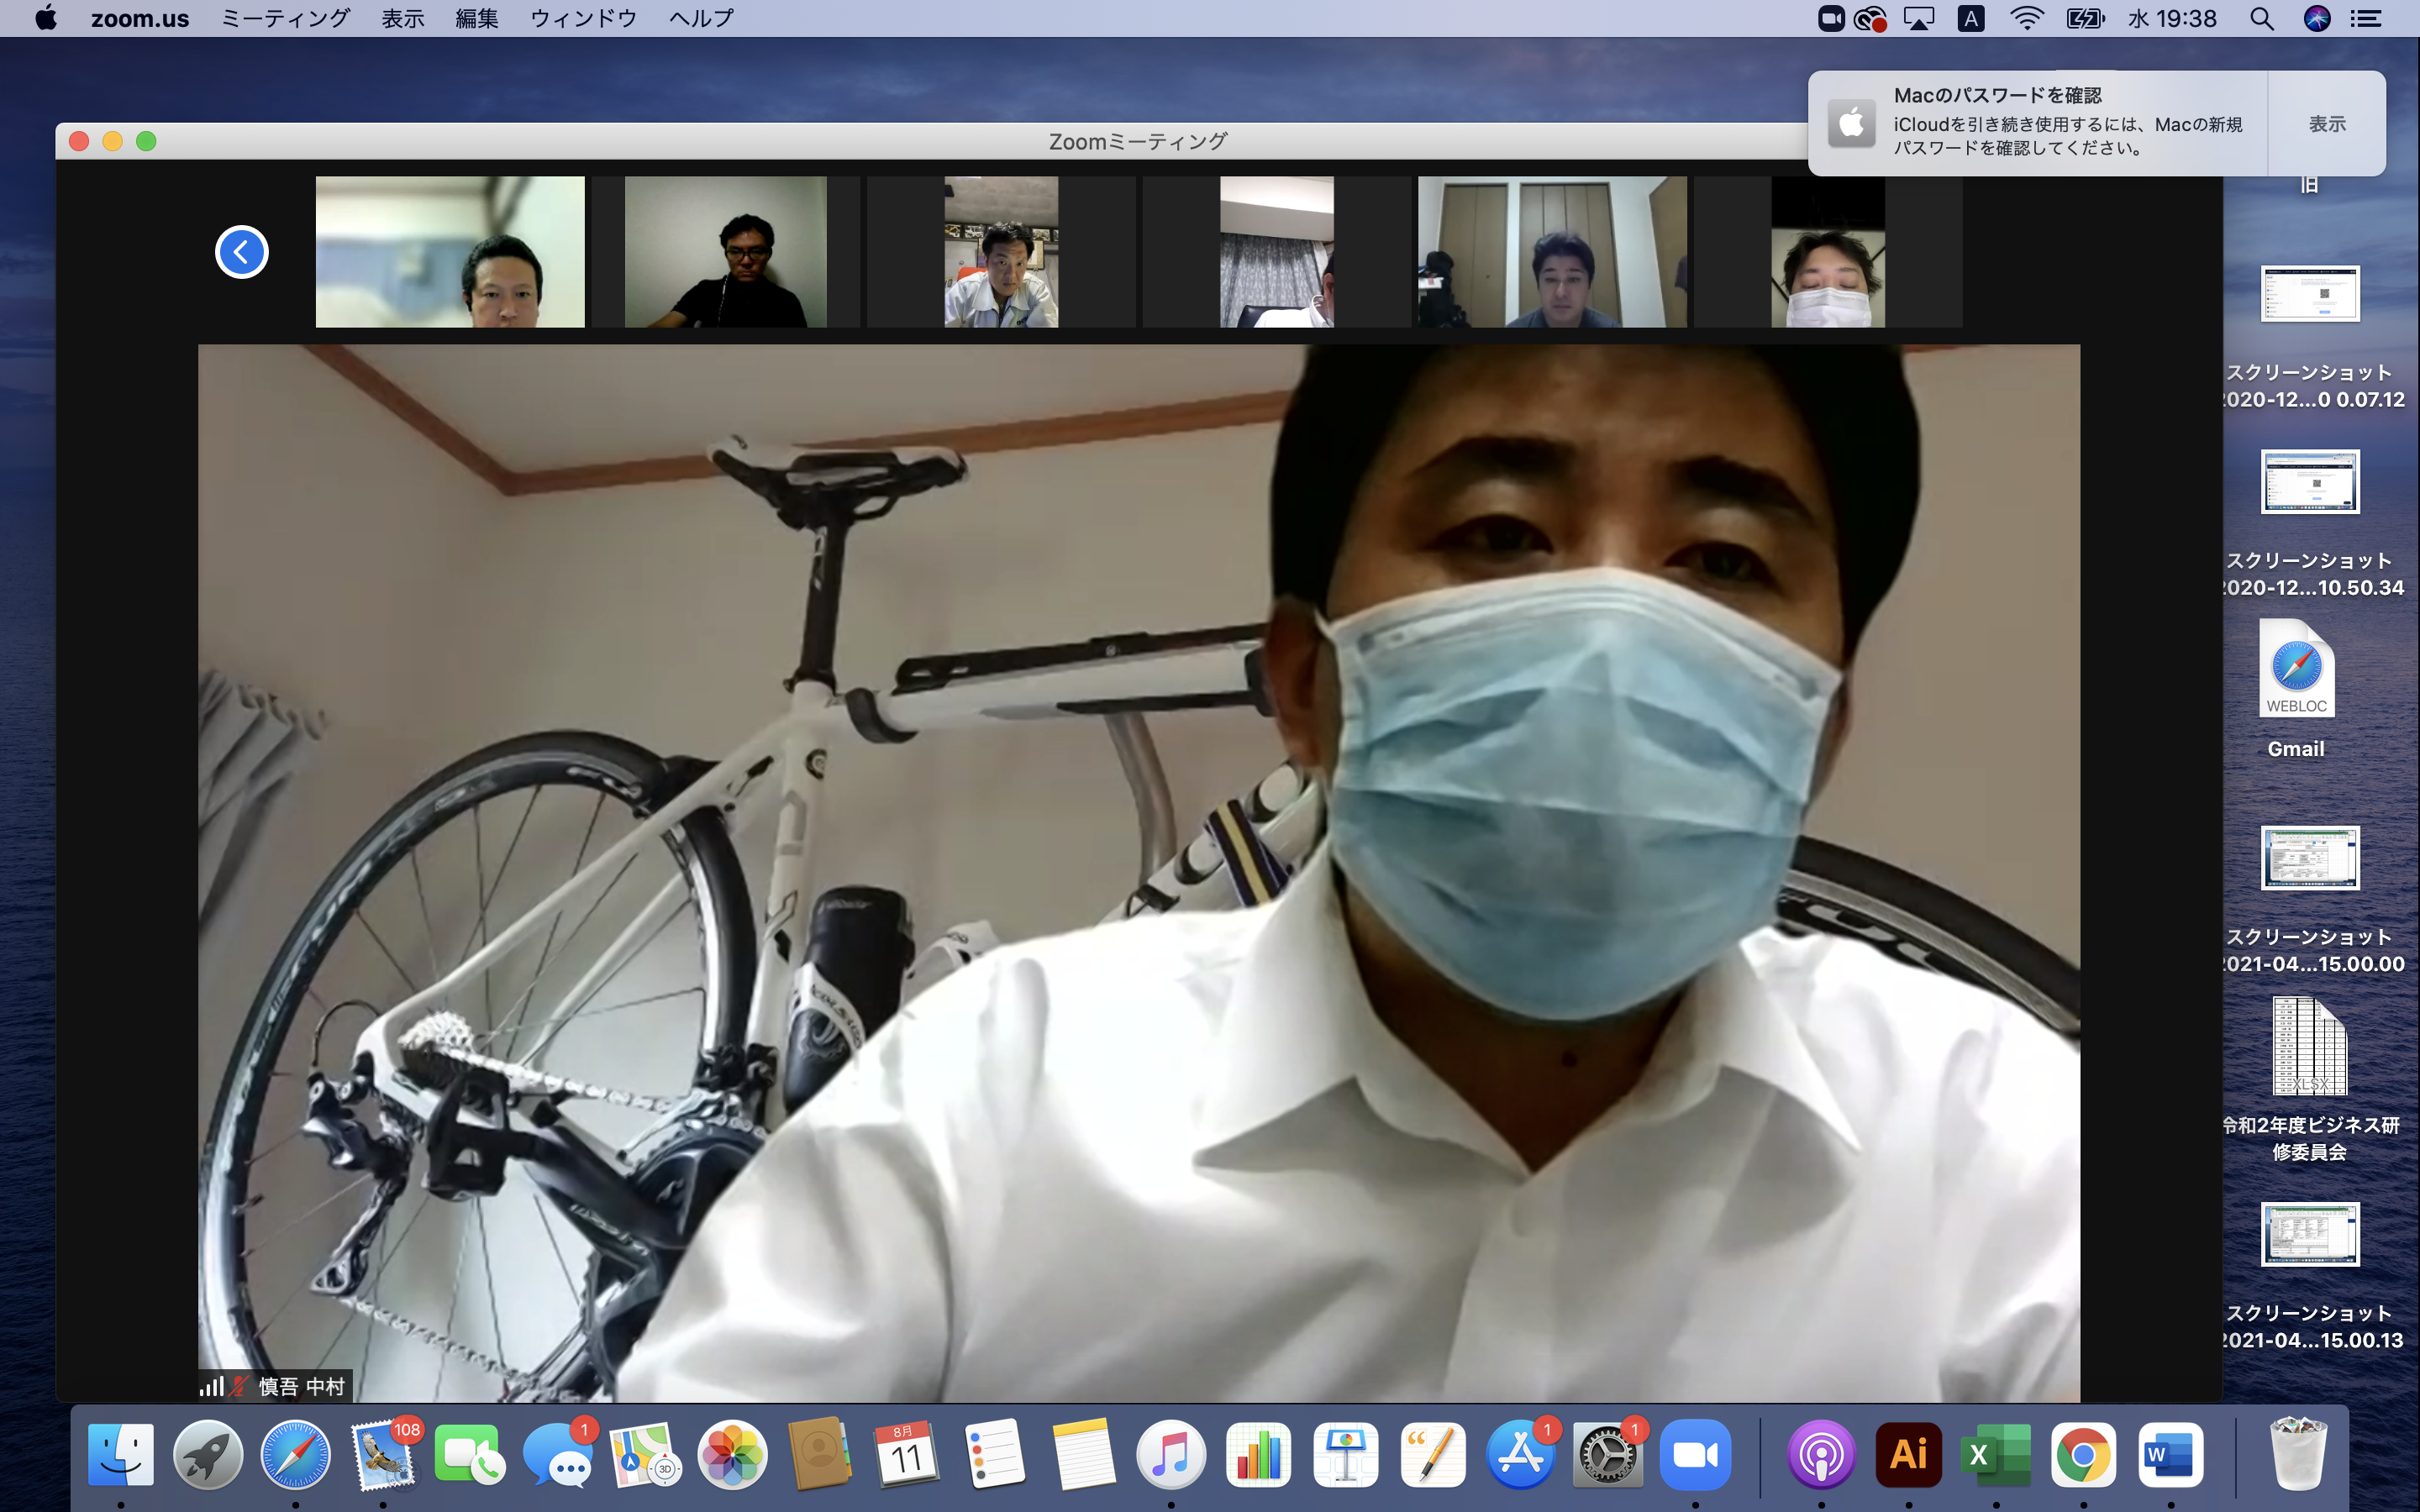
Task: Open Adobe Illustrator in the Dock
Action: 1908,1455
